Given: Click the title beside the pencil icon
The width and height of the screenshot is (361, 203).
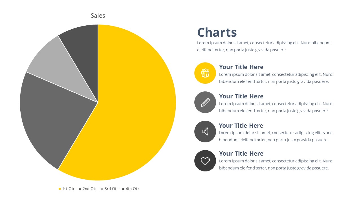Looking at the screenshot, I should click(241, 96).
